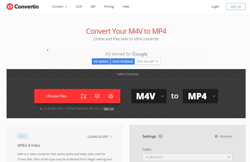Screen dimensions: 250x162
Task: Go to the Pricing page
Action: tap(109, 7)
